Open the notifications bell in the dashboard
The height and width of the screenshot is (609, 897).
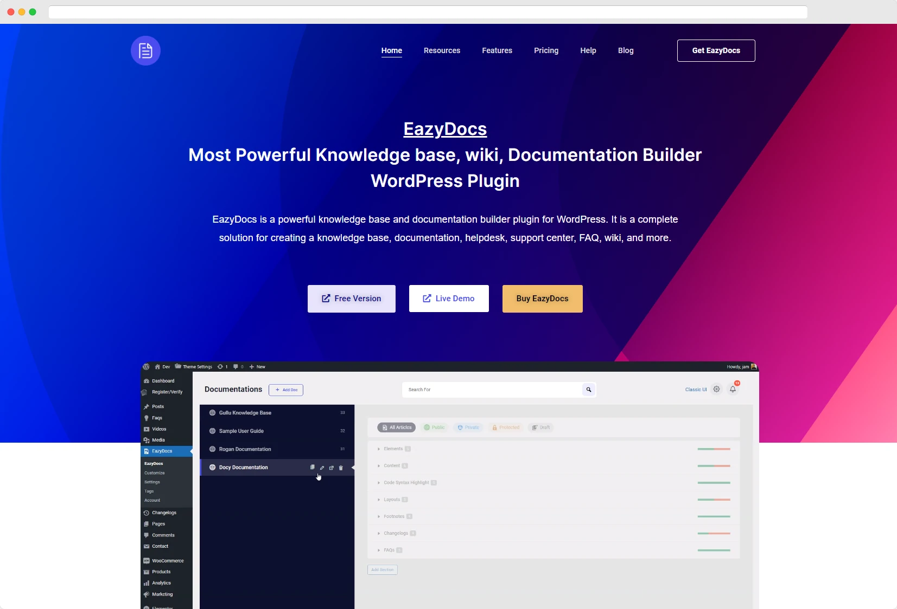[x=734, y=389]
